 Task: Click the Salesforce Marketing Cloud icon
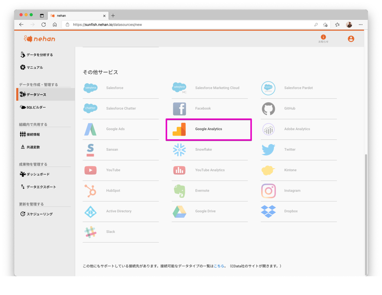(179, 88)
